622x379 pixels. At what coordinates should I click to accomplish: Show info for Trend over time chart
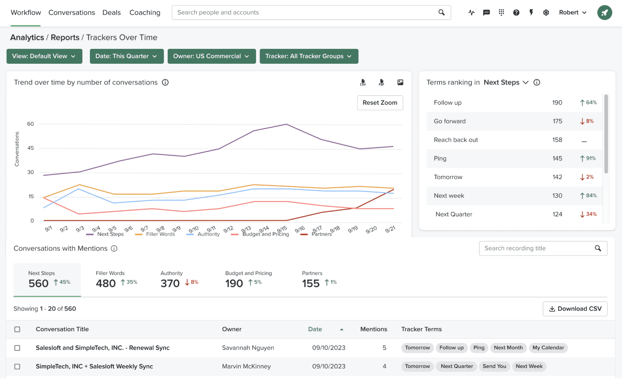[x=165, y=82]
